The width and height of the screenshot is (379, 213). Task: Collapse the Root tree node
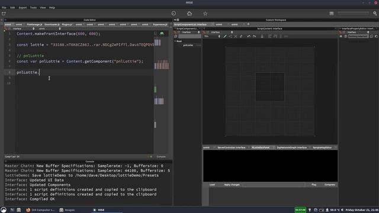coord(175,41)
